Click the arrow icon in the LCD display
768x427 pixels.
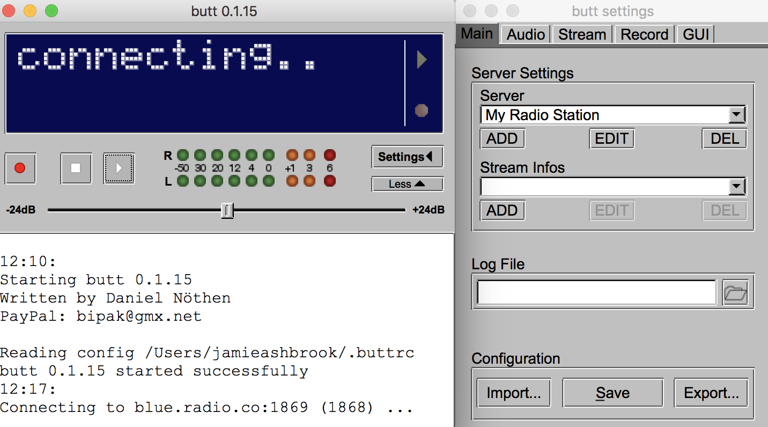point(422,60)
